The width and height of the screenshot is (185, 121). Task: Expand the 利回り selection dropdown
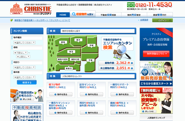(x=25, y=67)
